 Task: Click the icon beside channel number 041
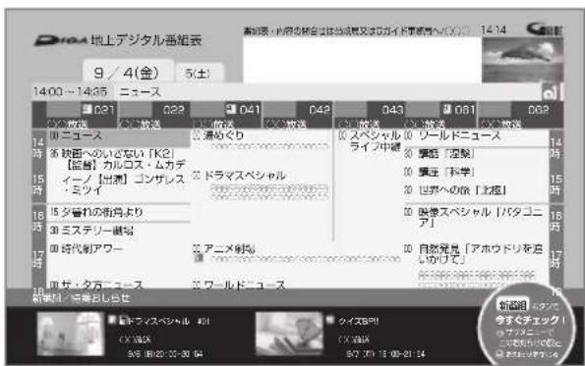231,109
